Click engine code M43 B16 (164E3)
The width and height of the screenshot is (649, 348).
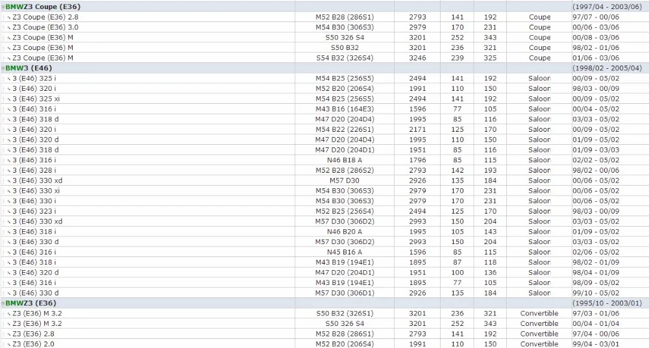(345, 109)
